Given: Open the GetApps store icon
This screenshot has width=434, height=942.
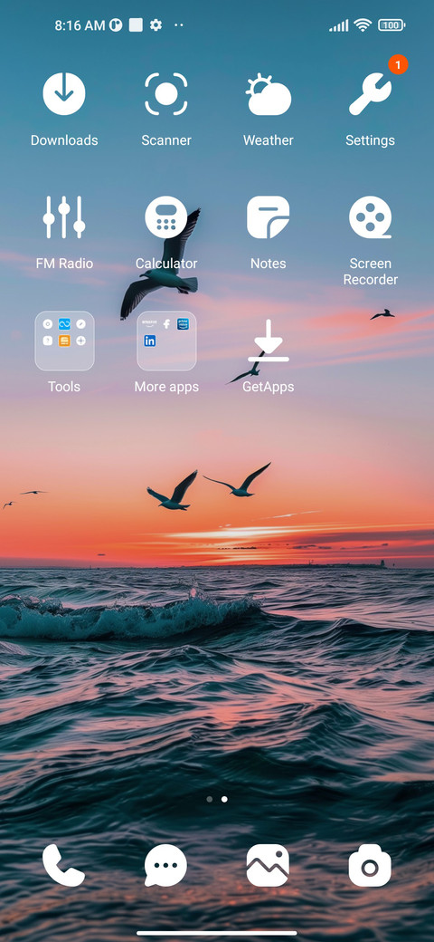Looking at the screenshot, I should coord(268,341).
